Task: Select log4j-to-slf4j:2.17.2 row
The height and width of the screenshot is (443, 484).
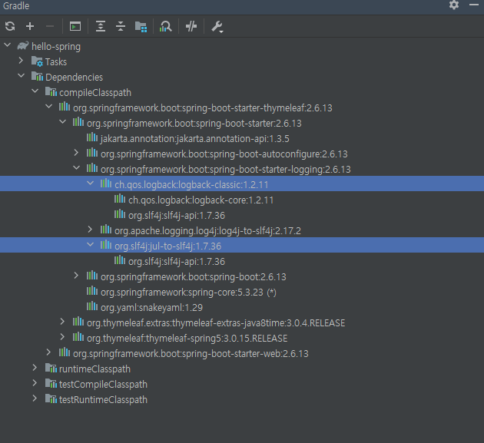Action: (x=242, y=231)
